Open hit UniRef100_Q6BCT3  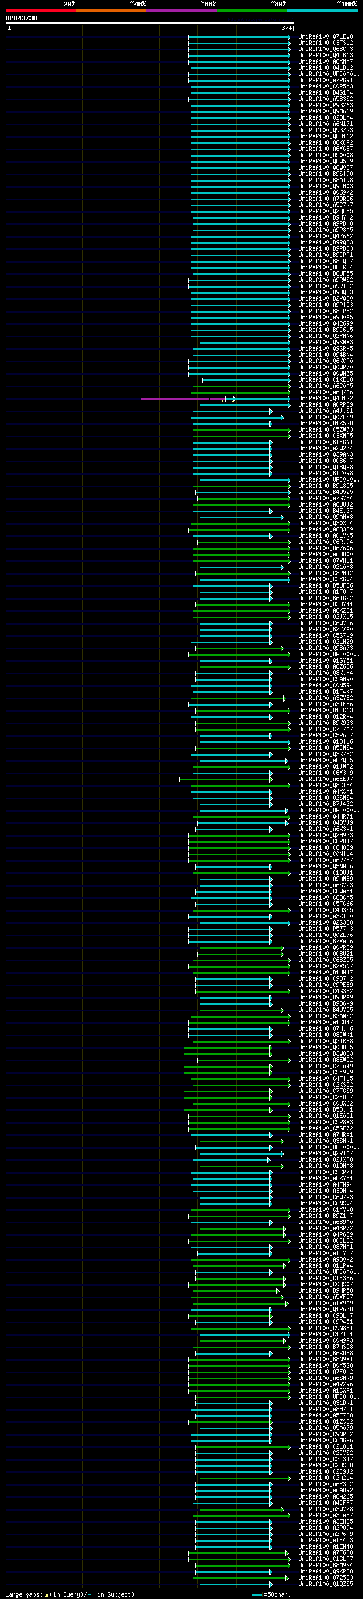[x=326, y=49]
